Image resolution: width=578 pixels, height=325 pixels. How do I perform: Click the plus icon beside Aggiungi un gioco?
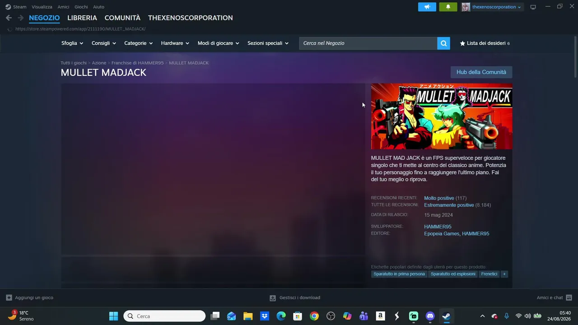[x=9, y=297]
